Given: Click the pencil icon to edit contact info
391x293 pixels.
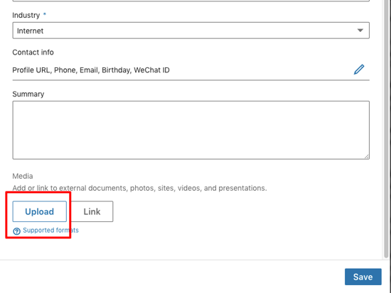Looking at the screenshot, I should click(359, 70).
